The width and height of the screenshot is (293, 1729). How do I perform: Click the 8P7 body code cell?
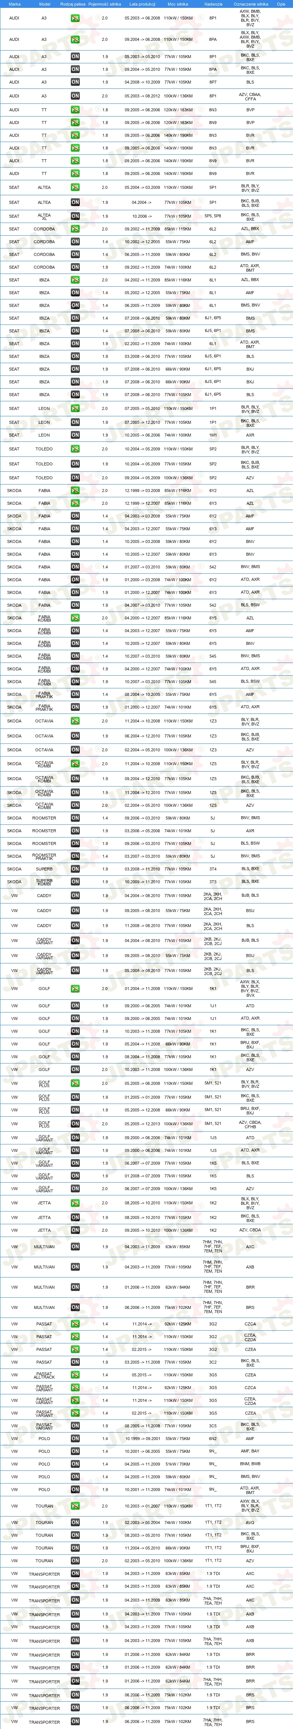pyautogui.click(x=212, y=82)
